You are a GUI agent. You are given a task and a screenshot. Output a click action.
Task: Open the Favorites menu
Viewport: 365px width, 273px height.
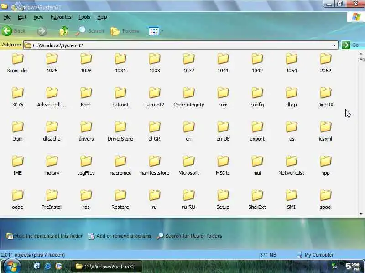click(x=61, y=17)
